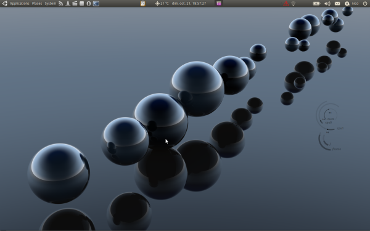Open the clipboard manager applet
This screenshot has height=231, width=370.
(x=142, y=3)
